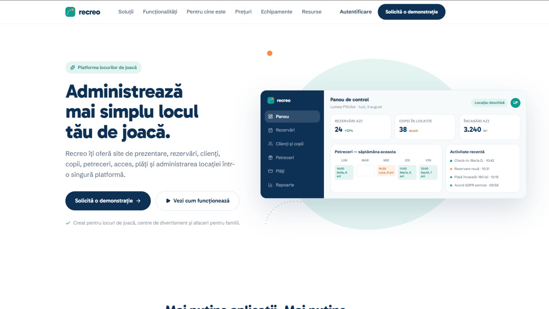This screenshot has width=549, height=309.
Task: Click the JOI day label
Action: 407,160
